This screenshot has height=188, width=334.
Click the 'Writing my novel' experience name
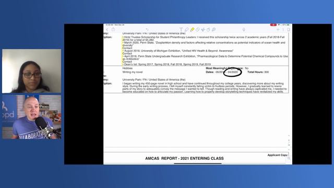(133, 72)
